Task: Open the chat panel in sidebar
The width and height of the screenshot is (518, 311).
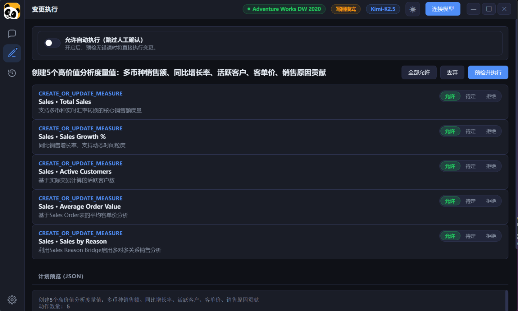Action: click(x=12, y=34)
